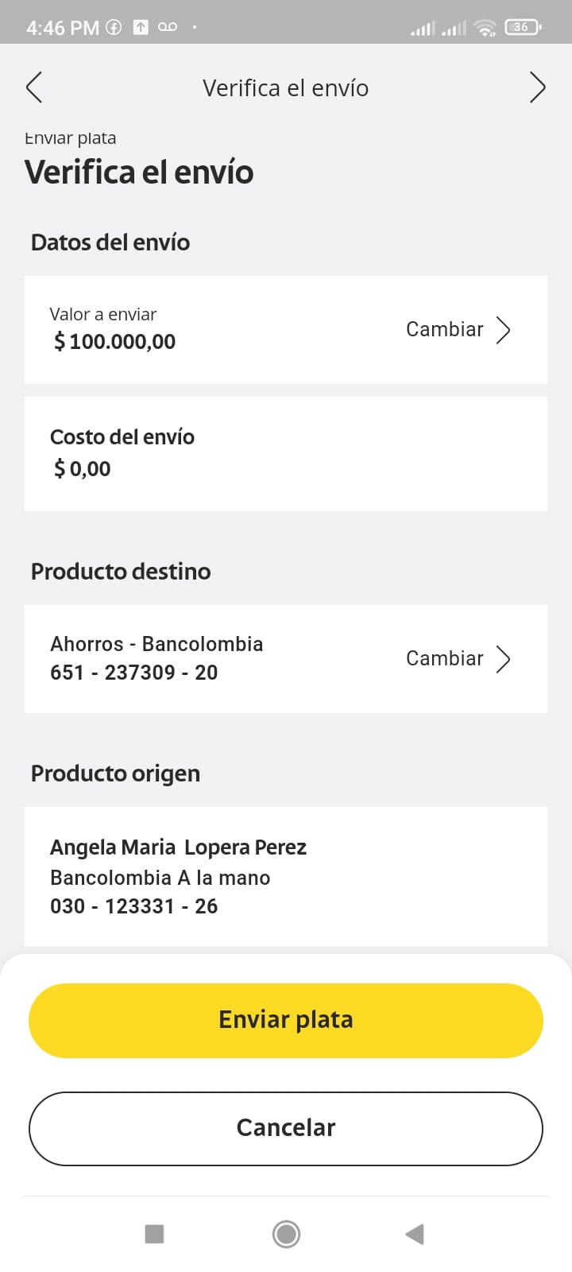
Task: Tap Cambiar for the amount to send
Action: (444, 329)
